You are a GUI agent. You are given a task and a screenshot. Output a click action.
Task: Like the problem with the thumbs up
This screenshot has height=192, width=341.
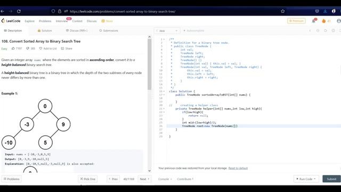(13, 49)
